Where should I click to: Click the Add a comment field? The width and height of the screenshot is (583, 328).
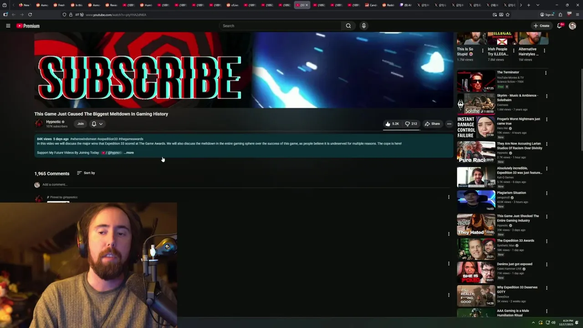(246, 184)
